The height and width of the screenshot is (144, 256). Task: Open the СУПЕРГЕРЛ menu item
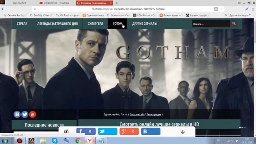[95, 24]
